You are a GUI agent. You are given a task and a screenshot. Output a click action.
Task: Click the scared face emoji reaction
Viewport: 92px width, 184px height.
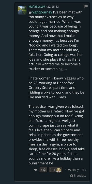click(59, 170)
